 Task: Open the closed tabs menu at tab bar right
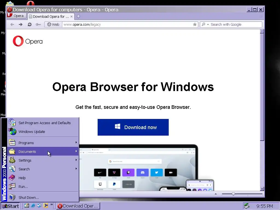coord(261,16)
